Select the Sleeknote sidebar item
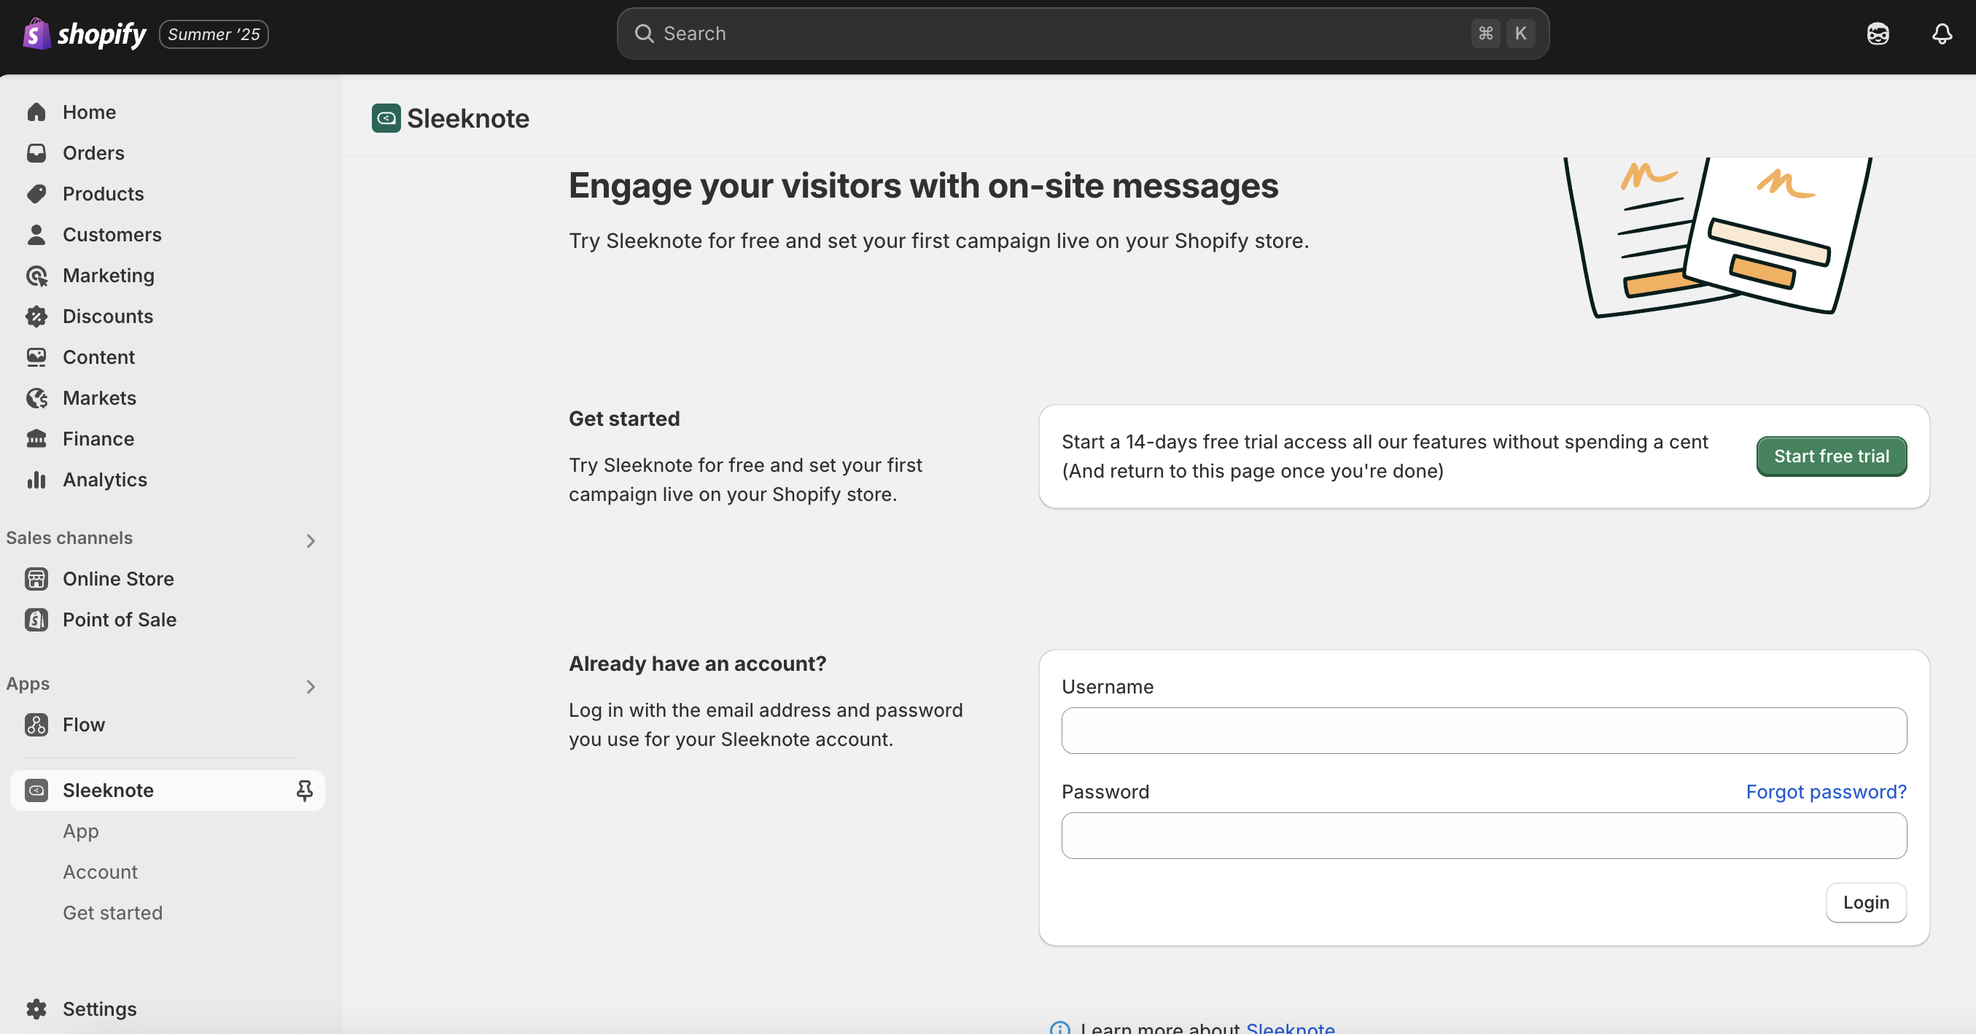The image size is (1976, 1034). point(167,790)
